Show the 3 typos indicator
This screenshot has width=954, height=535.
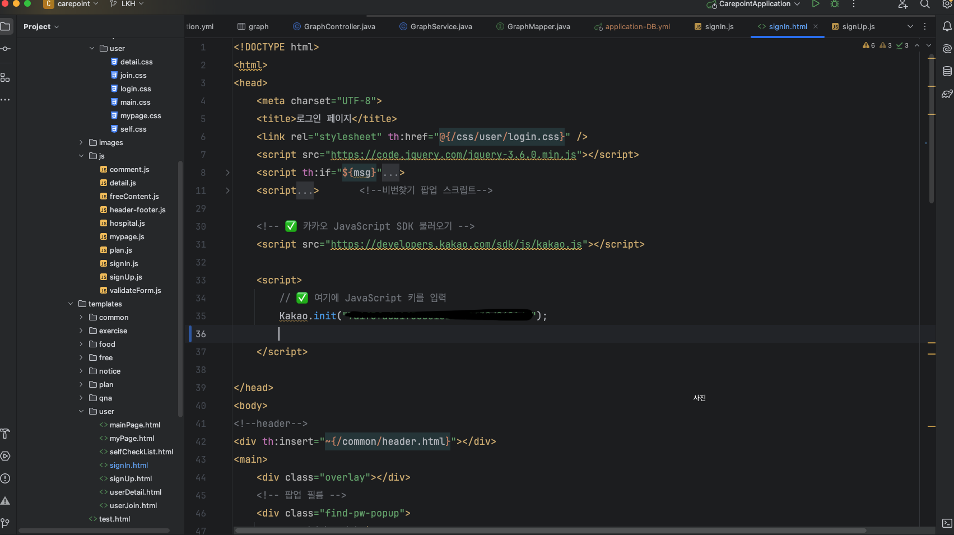[x=902, y=45]
